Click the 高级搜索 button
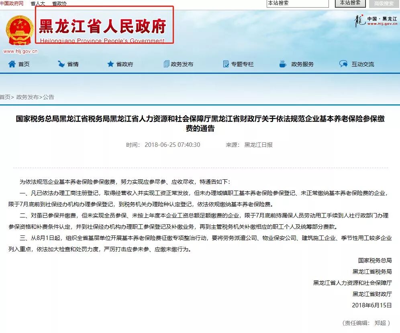Image resolution: width=400 pixels, height=333 pixels. (x=384, y=4)
